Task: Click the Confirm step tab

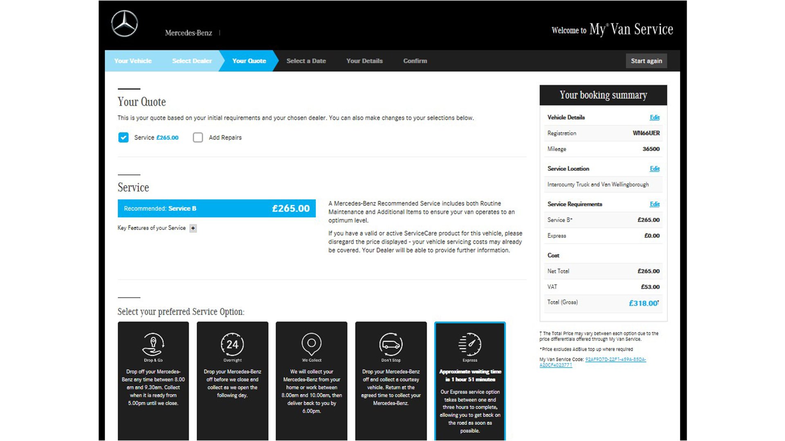Action: coord(415,61)
